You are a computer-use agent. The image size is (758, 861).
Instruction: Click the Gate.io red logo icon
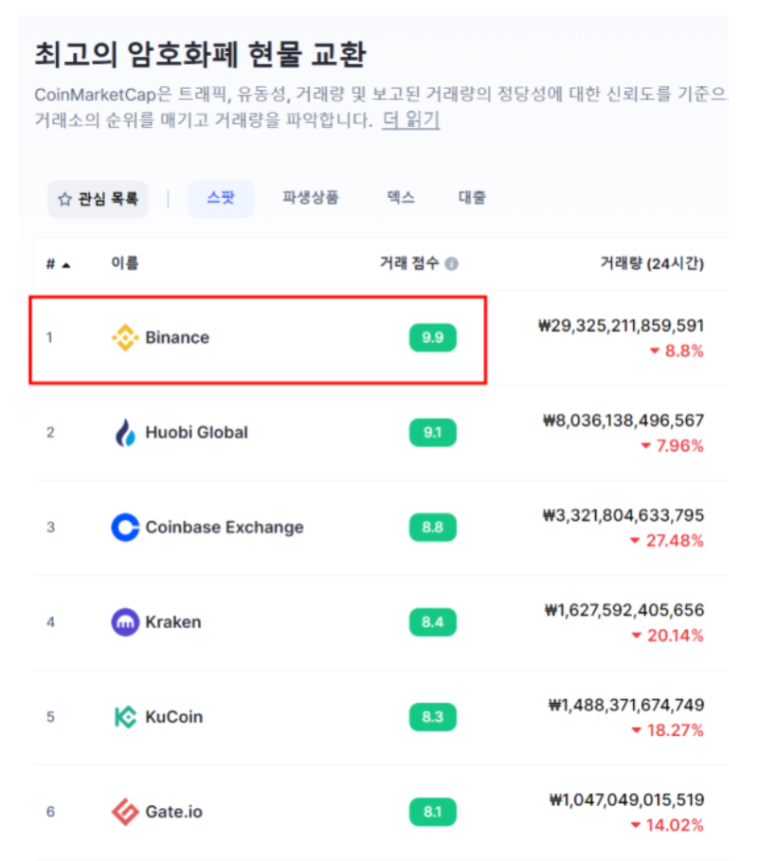click(125, 812)
